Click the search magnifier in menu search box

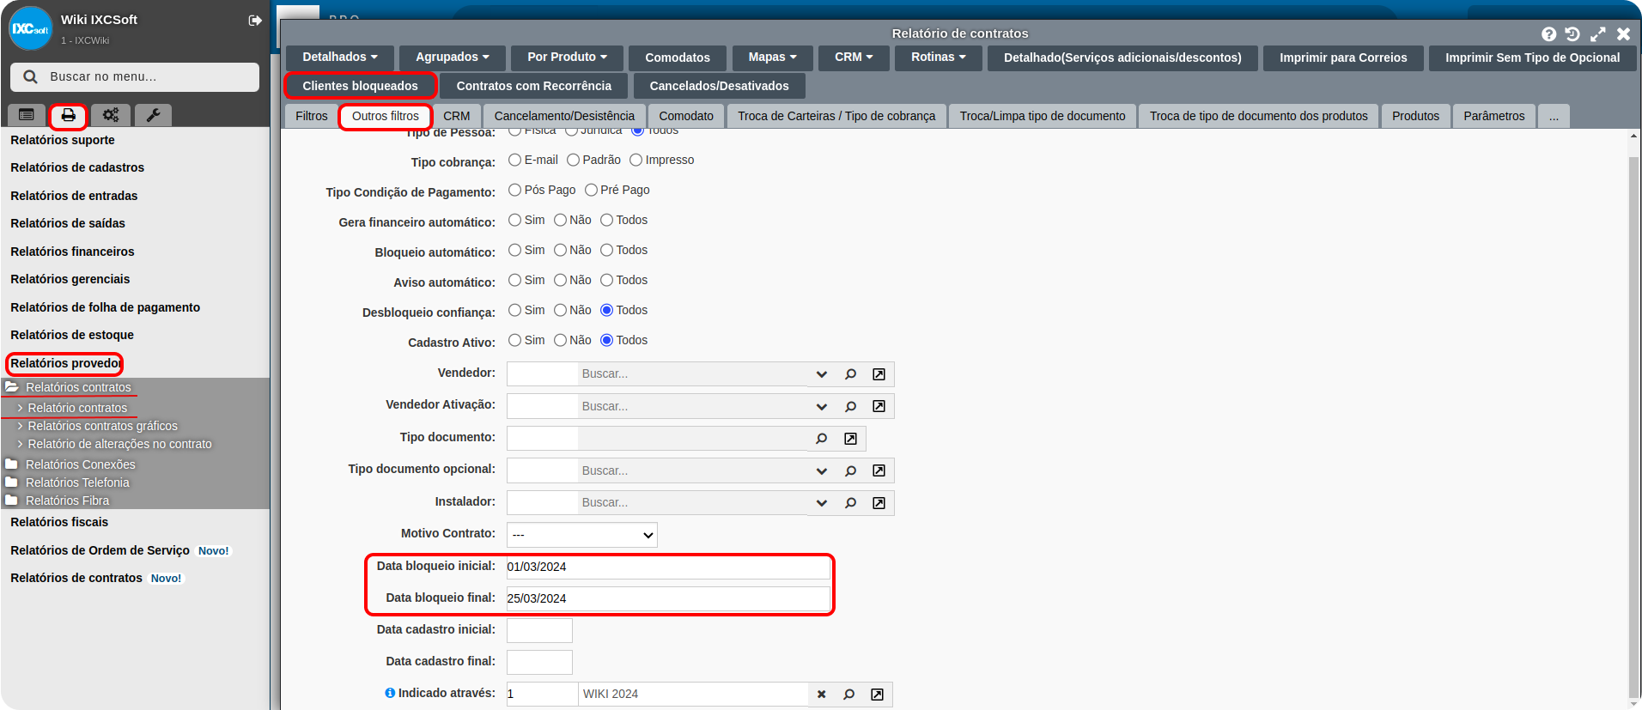(x=30, y=76)
